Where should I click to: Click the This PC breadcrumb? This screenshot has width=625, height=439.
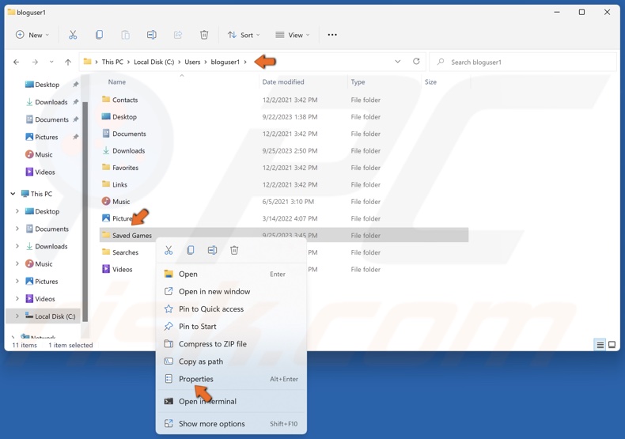point(112,62)
